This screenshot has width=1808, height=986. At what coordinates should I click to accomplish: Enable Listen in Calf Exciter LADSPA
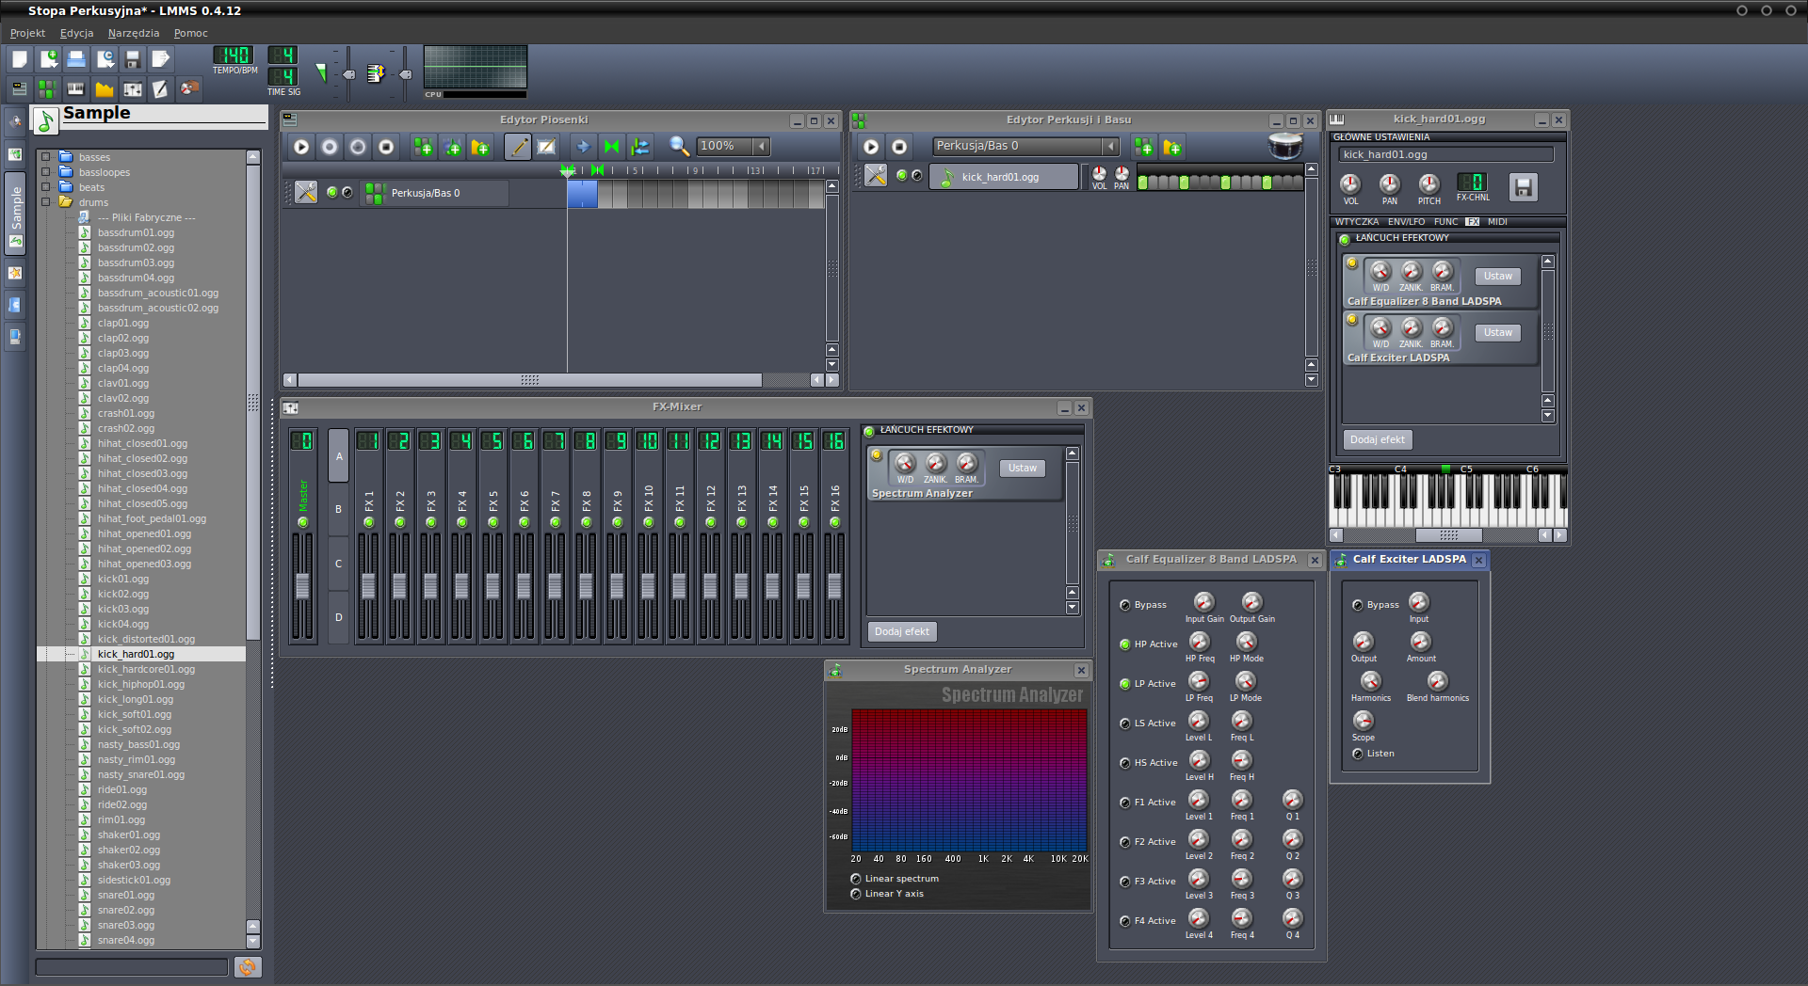(1358, 754)
